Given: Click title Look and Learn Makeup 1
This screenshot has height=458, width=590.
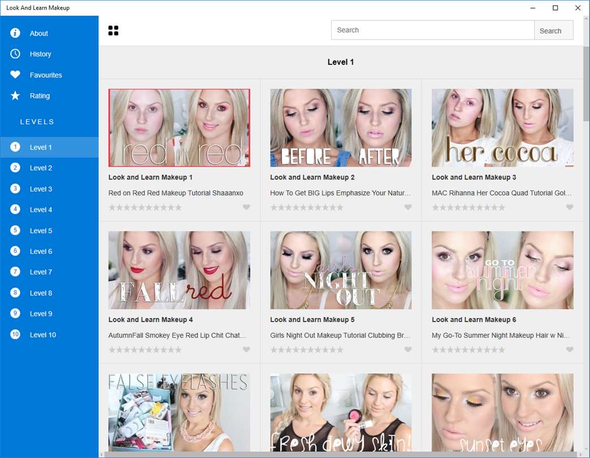Looking at the screenshot, I should 150,177.
